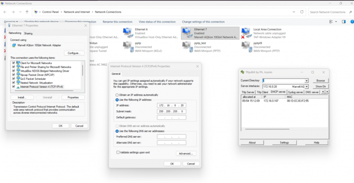
Task: Open Advanced TCP/IP settings
Action: [x=186, y=154]
